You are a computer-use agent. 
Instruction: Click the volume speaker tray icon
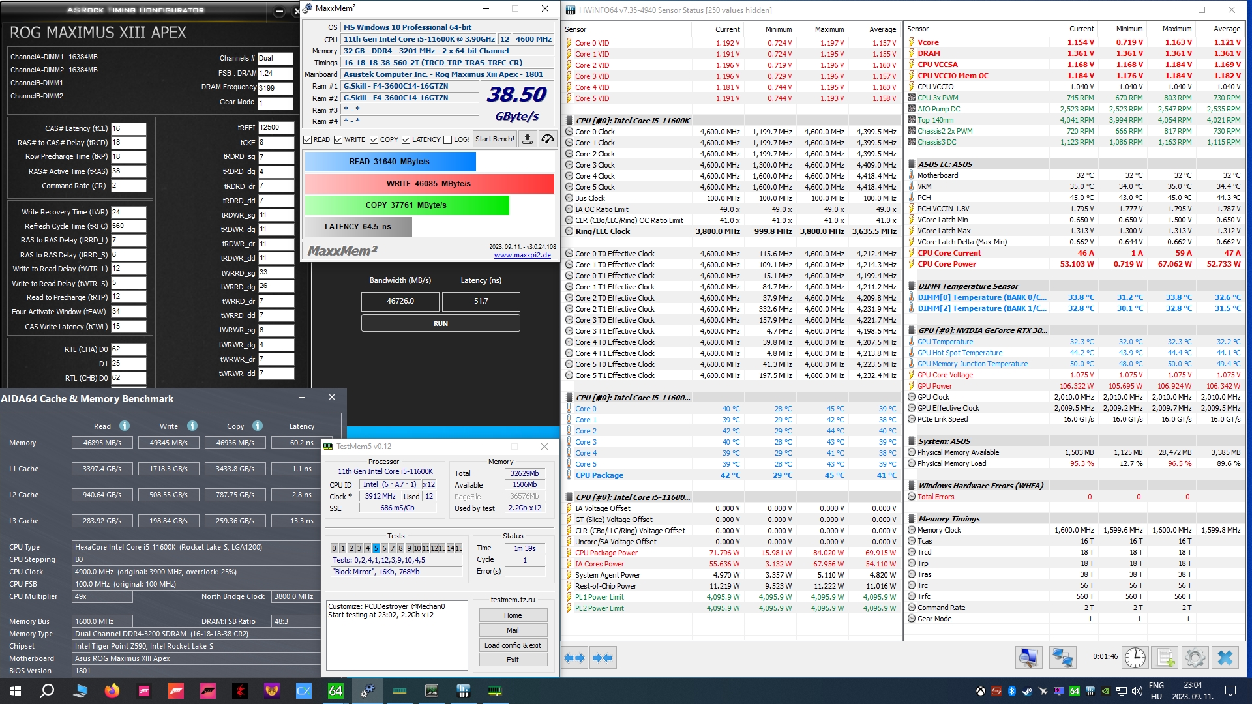(1137, 691)
